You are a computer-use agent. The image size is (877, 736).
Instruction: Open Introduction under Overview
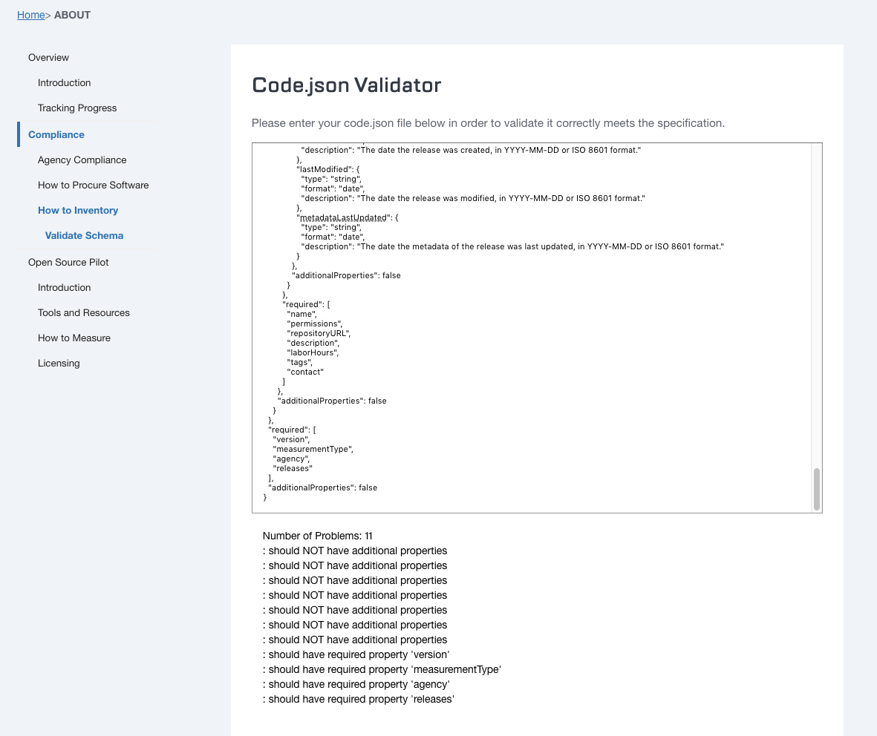[x=65, y=82]
